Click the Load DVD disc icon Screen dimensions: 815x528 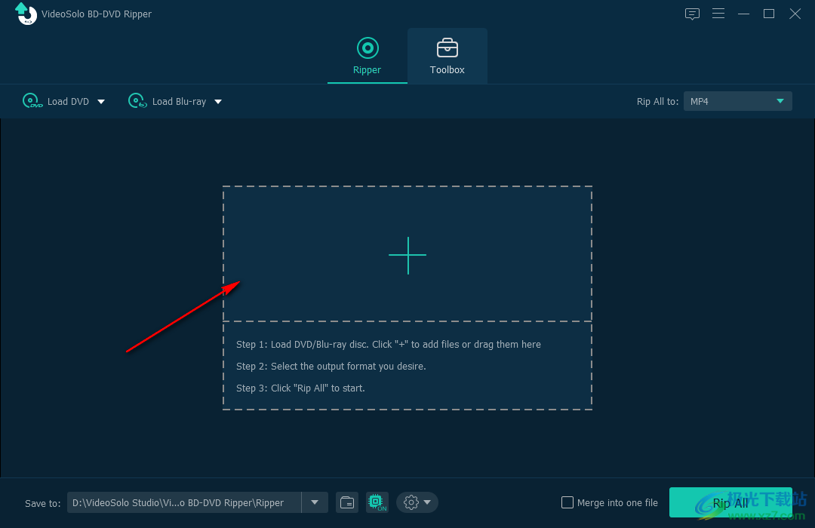[x=32, y=101]
